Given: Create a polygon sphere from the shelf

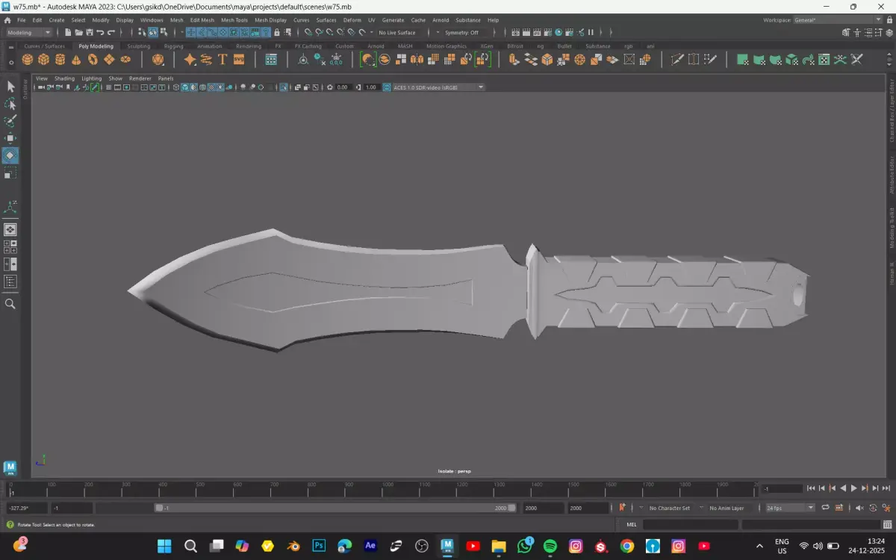Looking at the screenshot, I should [28, 60].
